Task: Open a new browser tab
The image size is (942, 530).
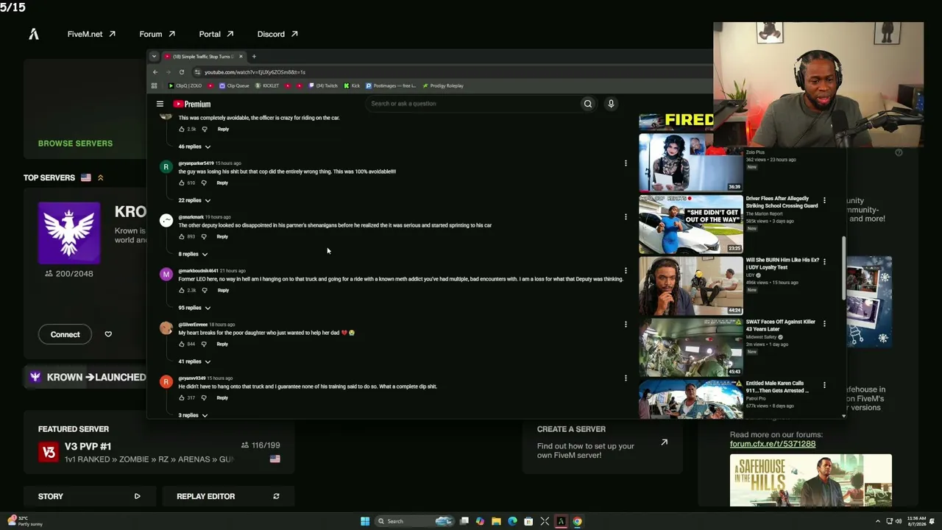Action: [254, 57]
